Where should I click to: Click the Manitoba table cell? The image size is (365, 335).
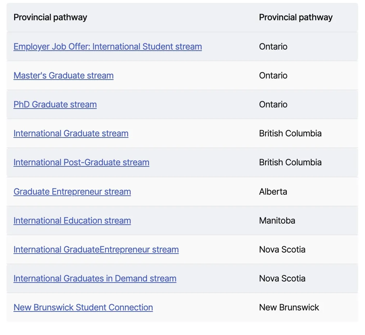[277, 221]
